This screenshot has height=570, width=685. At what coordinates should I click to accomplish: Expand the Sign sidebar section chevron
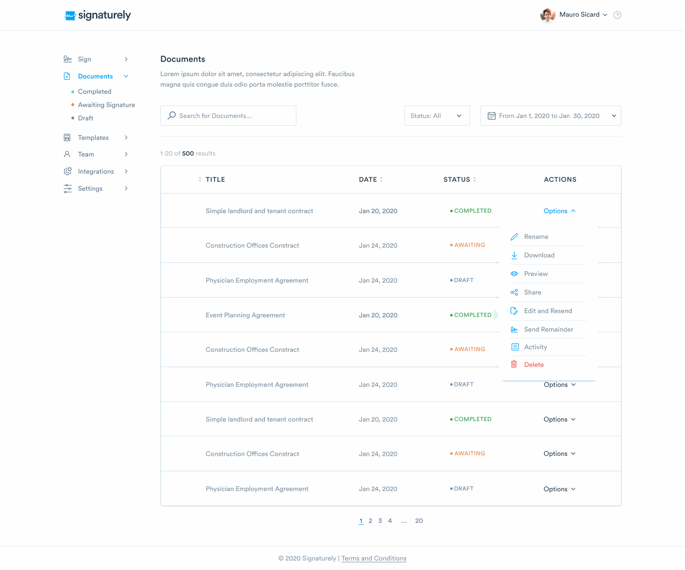pos(126,59)
